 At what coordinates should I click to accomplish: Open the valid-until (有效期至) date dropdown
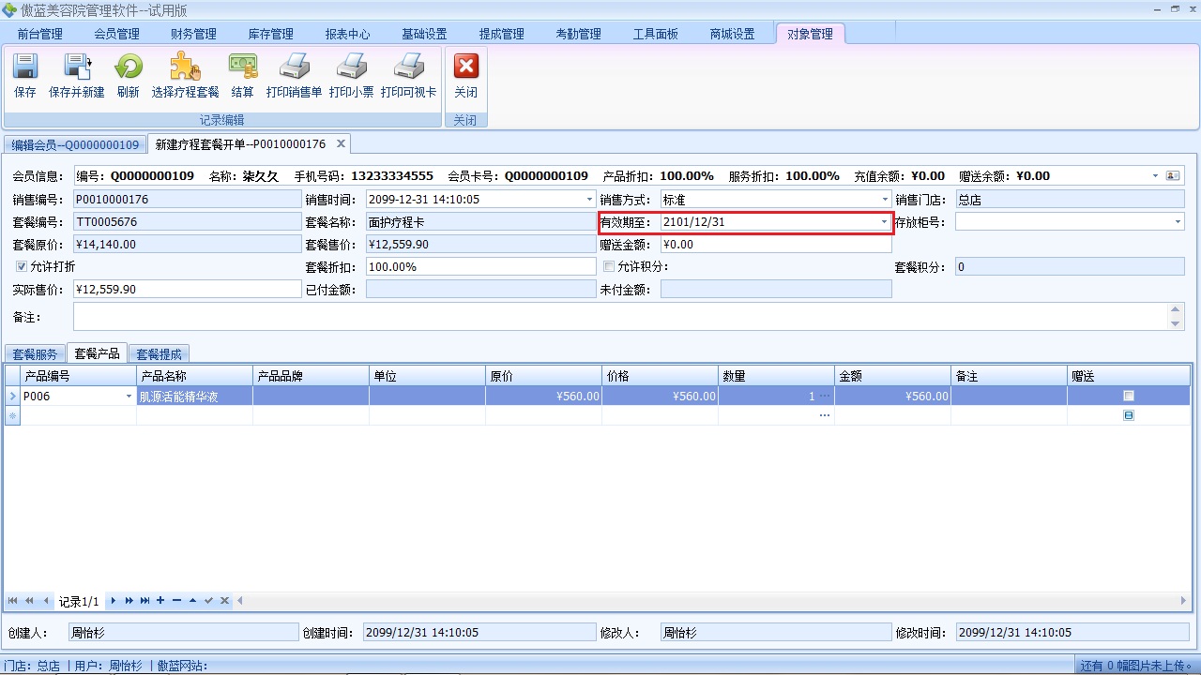[x=884, y=222]
